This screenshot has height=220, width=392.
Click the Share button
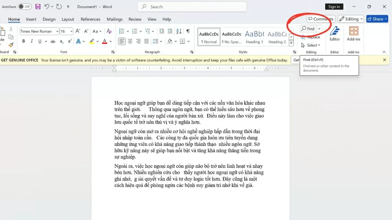click(377, 19)
